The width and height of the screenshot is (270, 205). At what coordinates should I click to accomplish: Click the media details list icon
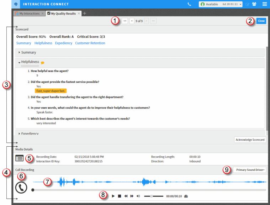click(x=20, y=158)
